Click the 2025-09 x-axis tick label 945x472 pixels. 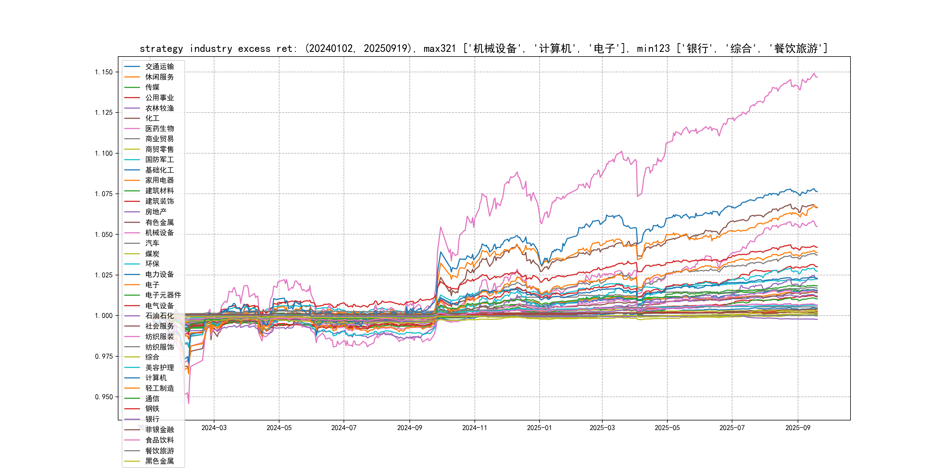click(x=797, y=428)
